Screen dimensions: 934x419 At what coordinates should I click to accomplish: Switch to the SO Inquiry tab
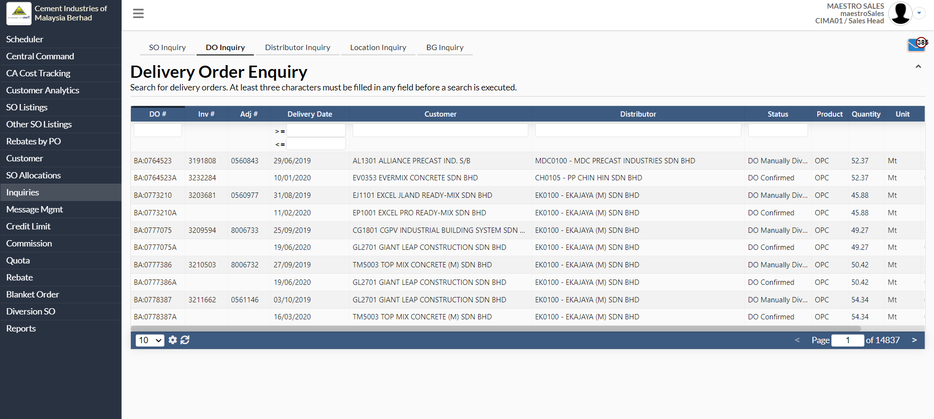coord(167,48)
